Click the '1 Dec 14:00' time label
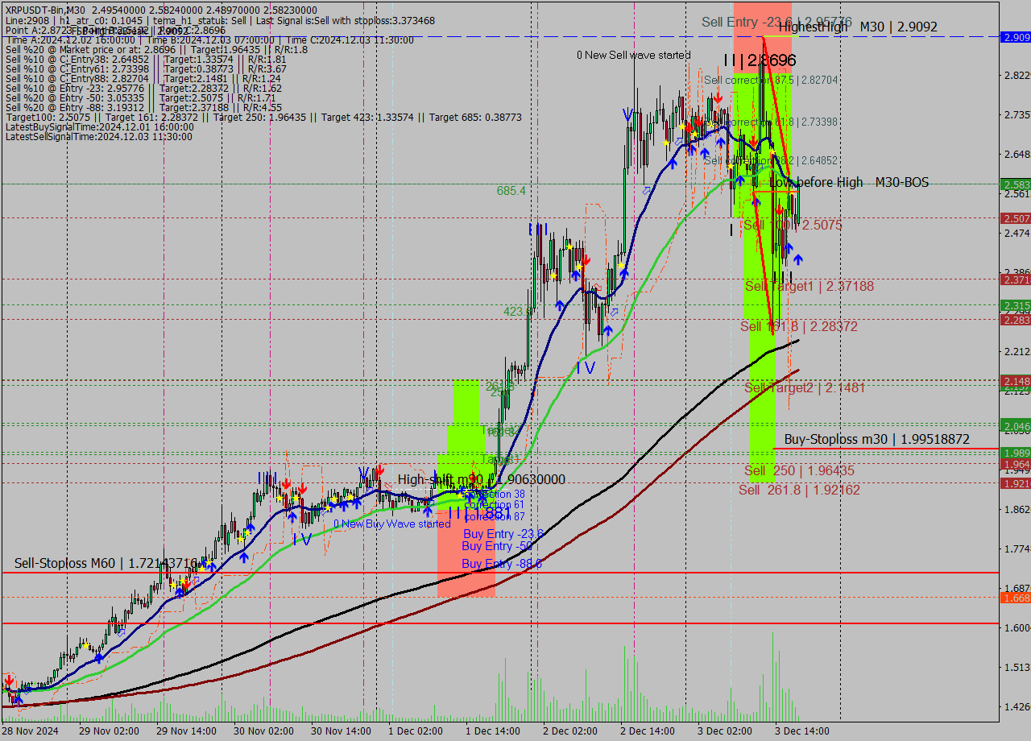The image size is (1031, 741). point(493,731)
